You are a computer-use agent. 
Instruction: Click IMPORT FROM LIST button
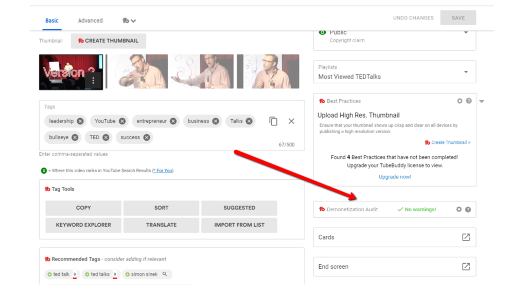239,225
